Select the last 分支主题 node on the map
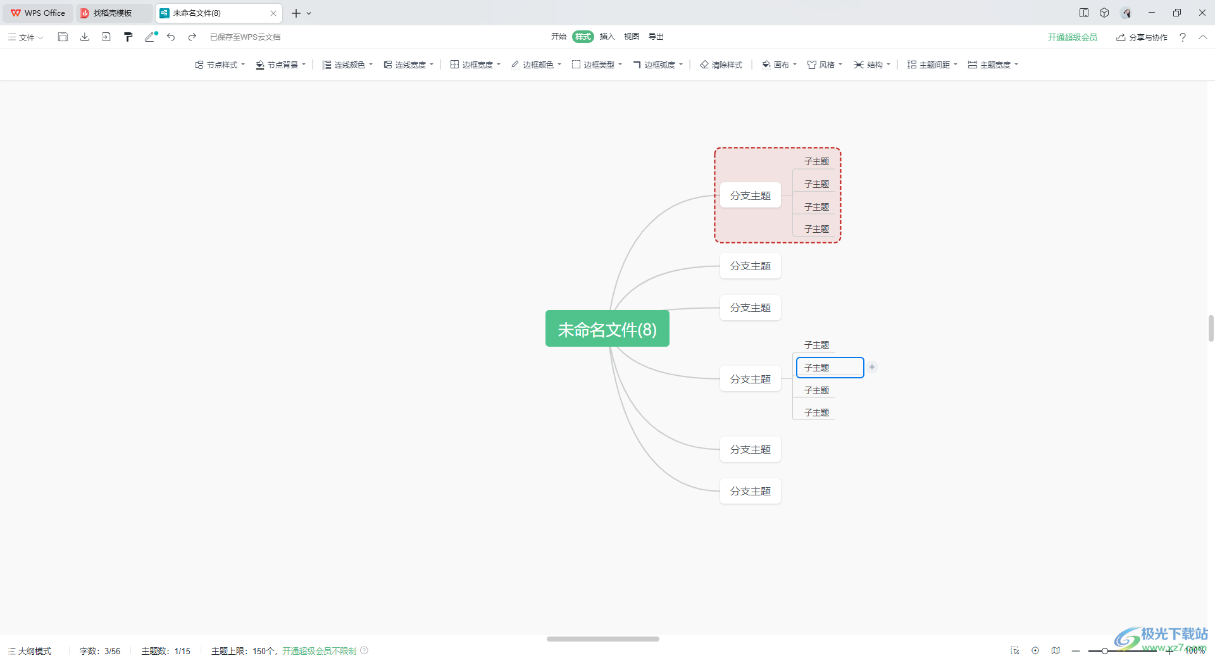Image resolution: width=1215 pixels, height=658 pixels. click(x=751, y=491)
